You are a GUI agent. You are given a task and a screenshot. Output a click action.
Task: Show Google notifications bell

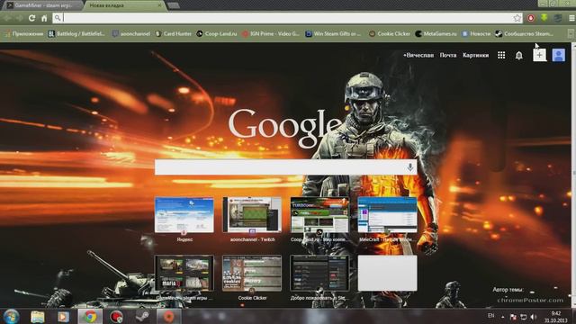pos(518,56)
